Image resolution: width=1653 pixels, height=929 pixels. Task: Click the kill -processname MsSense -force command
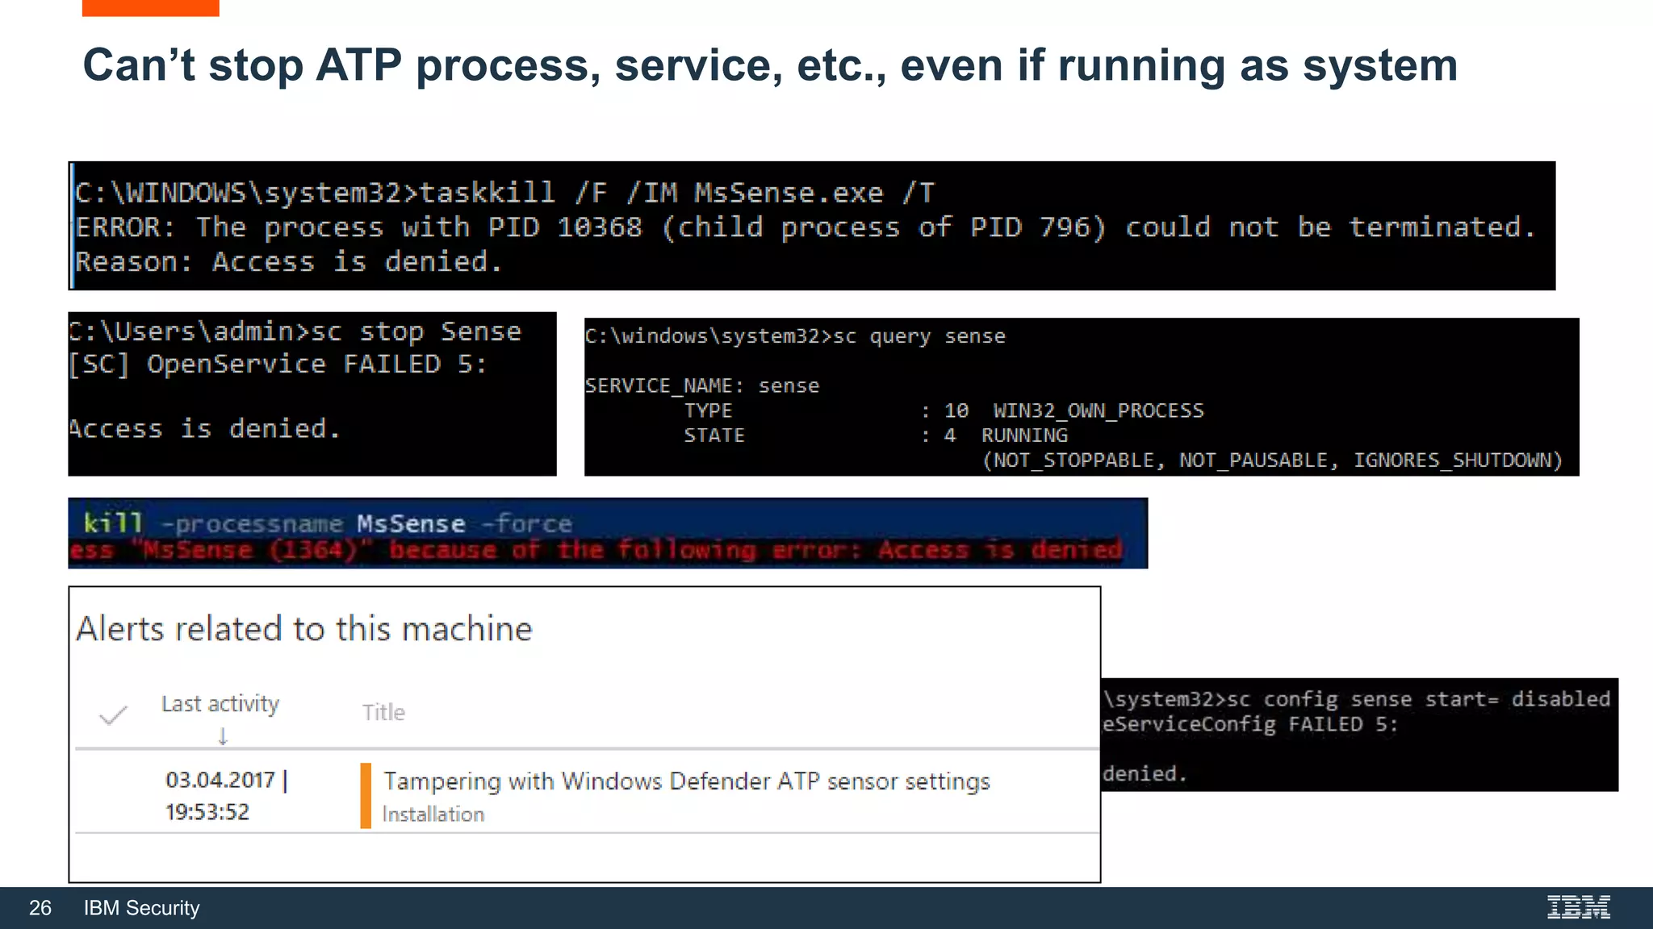coord(328,523)
